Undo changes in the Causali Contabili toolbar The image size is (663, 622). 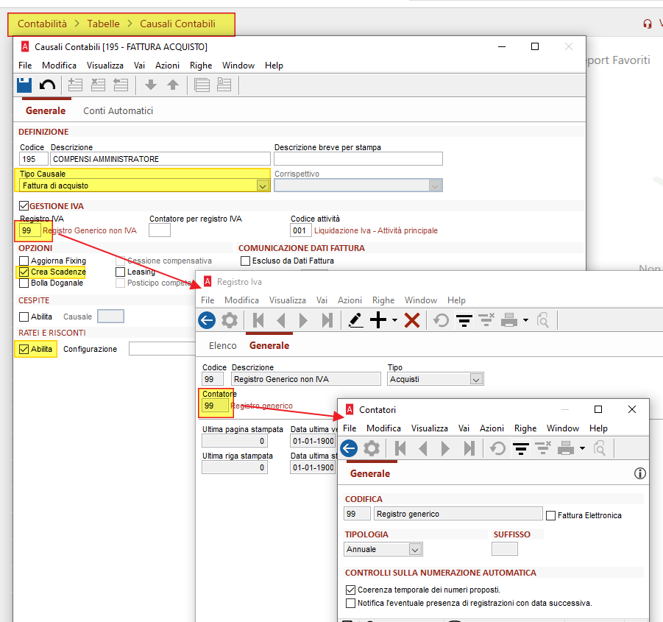(47, 85)
